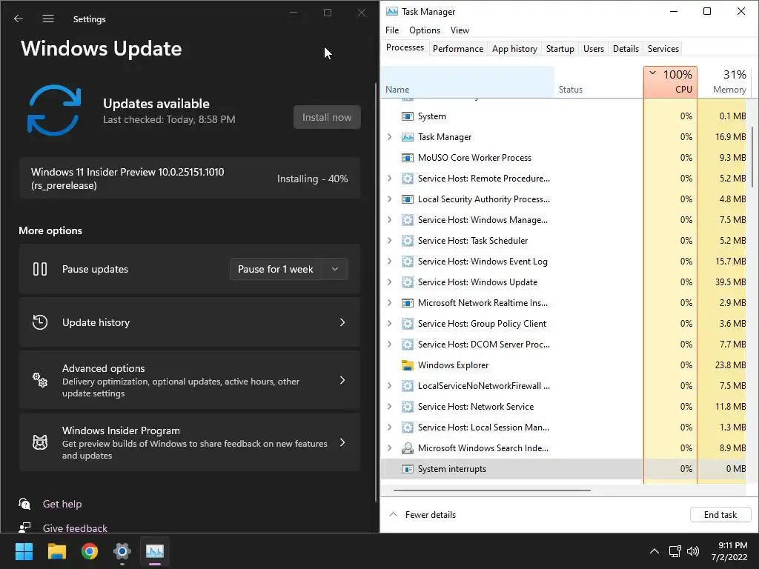Click the End task button
The width and height of the screenshot is (759, 569).
click(720, 515)
